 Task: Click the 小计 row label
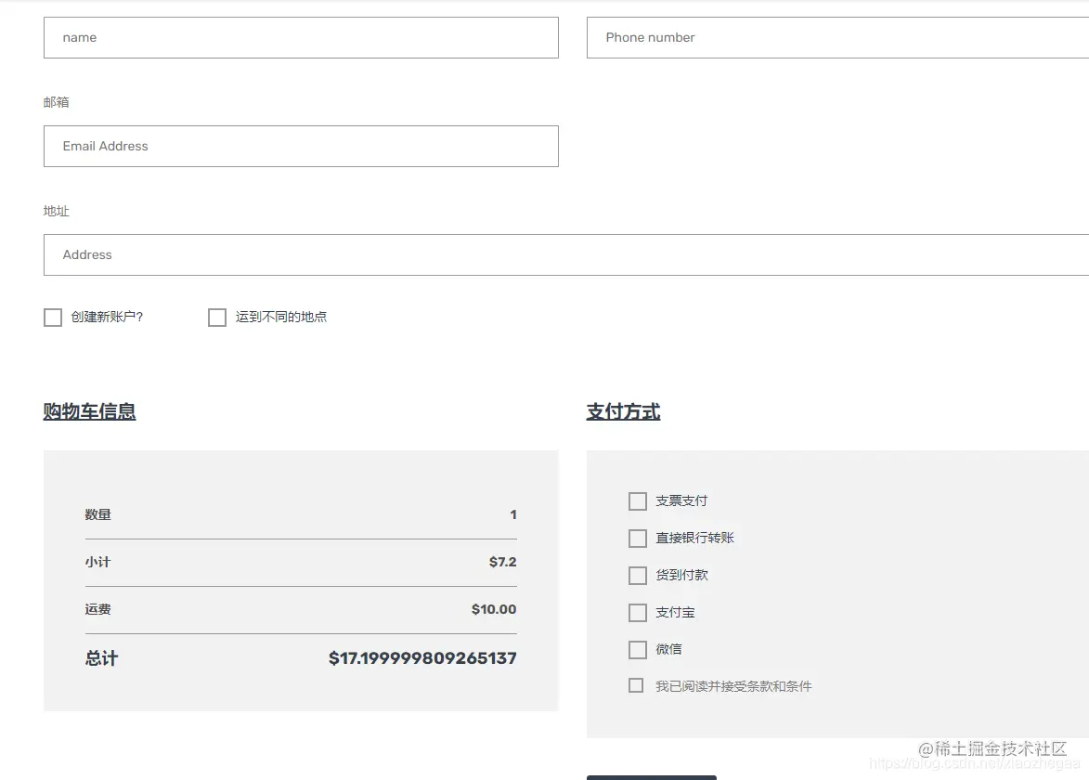tap(97, 562)
